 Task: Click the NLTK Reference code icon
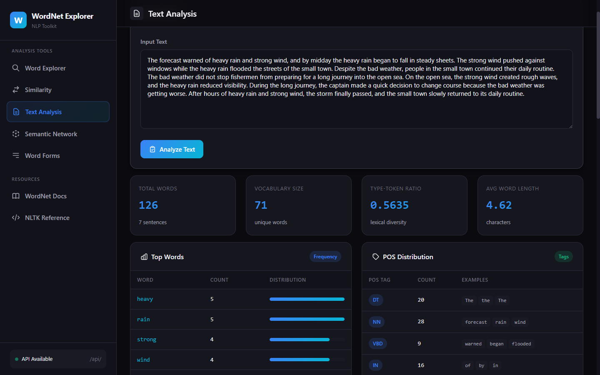pyautogui.click(x=16, y=217)
